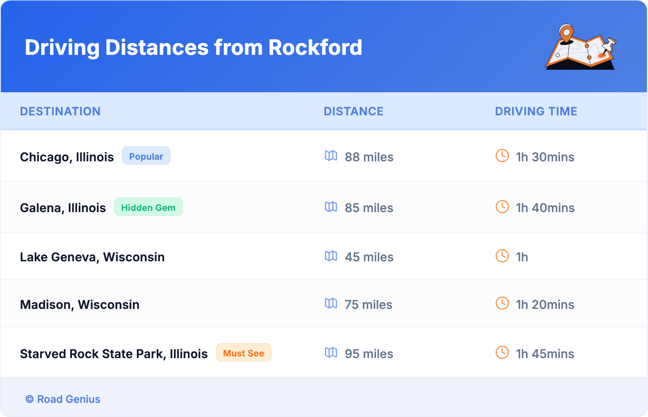The image size is (648, 417).
Task: Select the Hidden Gem badge for Galena
Action: (x=148, y=207)
